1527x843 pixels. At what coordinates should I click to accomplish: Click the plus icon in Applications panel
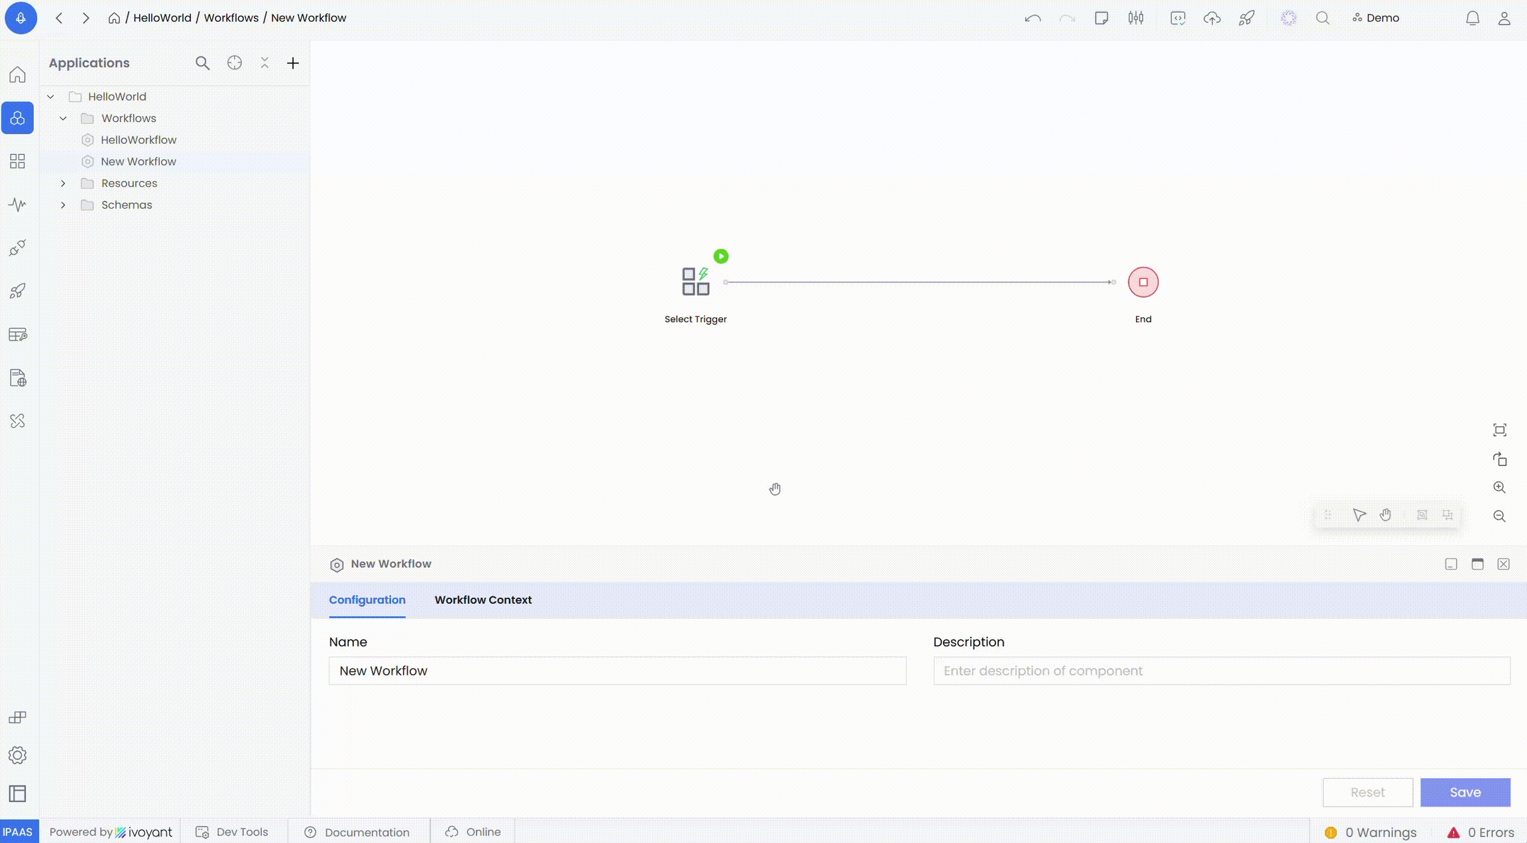[x=293, y=64]
